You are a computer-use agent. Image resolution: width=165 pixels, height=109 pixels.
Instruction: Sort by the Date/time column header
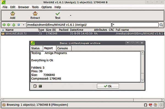[77, 30]
